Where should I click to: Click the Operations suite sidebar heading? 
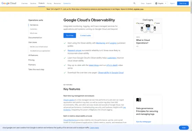(36, 20)
